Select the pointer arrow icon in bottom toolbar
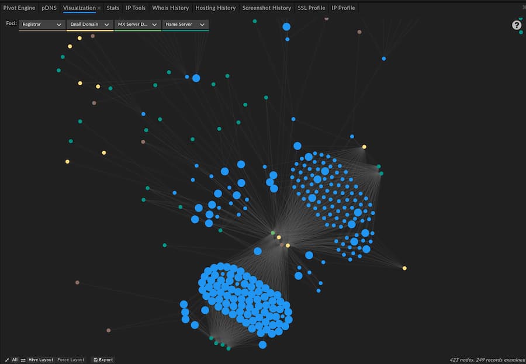 [7, 359]
